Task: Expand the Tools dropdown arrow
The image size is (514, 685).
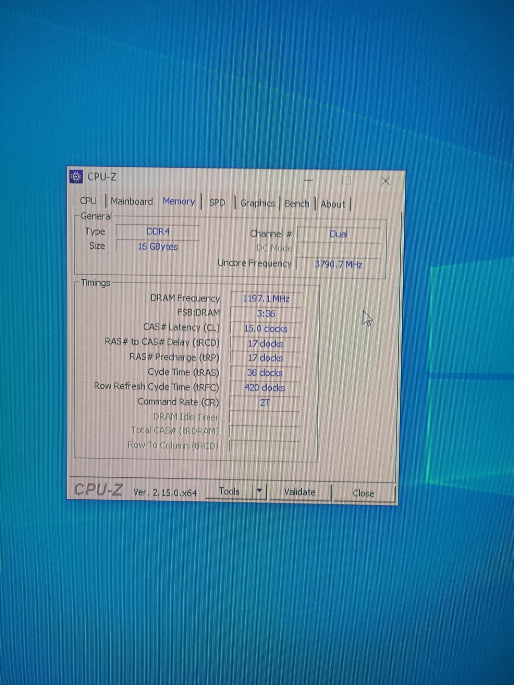Action: click(x=259, y=491)
